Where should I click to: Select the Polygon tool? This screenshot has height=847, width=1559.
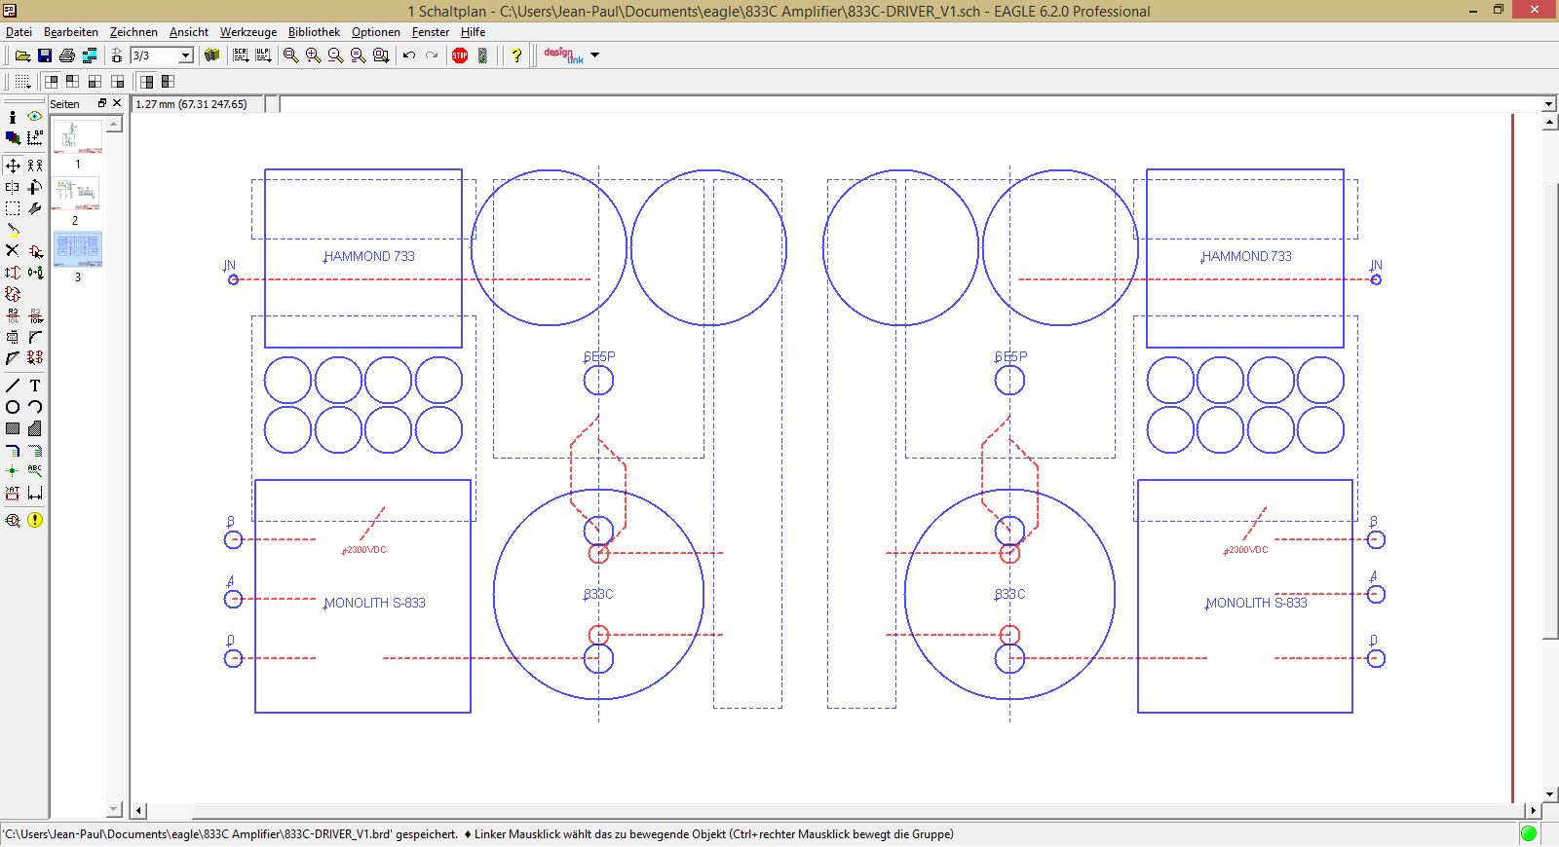point(35,428)
